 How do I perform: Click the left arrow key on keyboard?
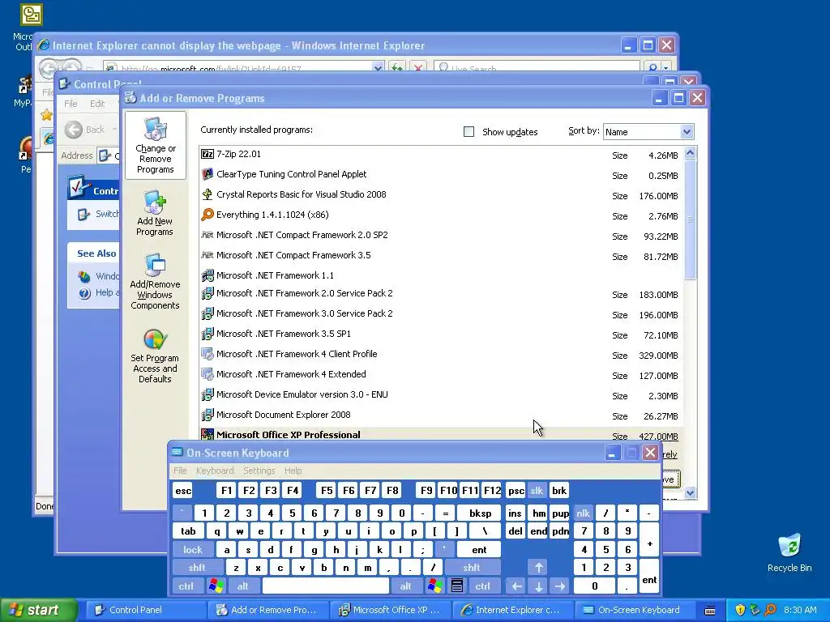[x=516, y=586]
